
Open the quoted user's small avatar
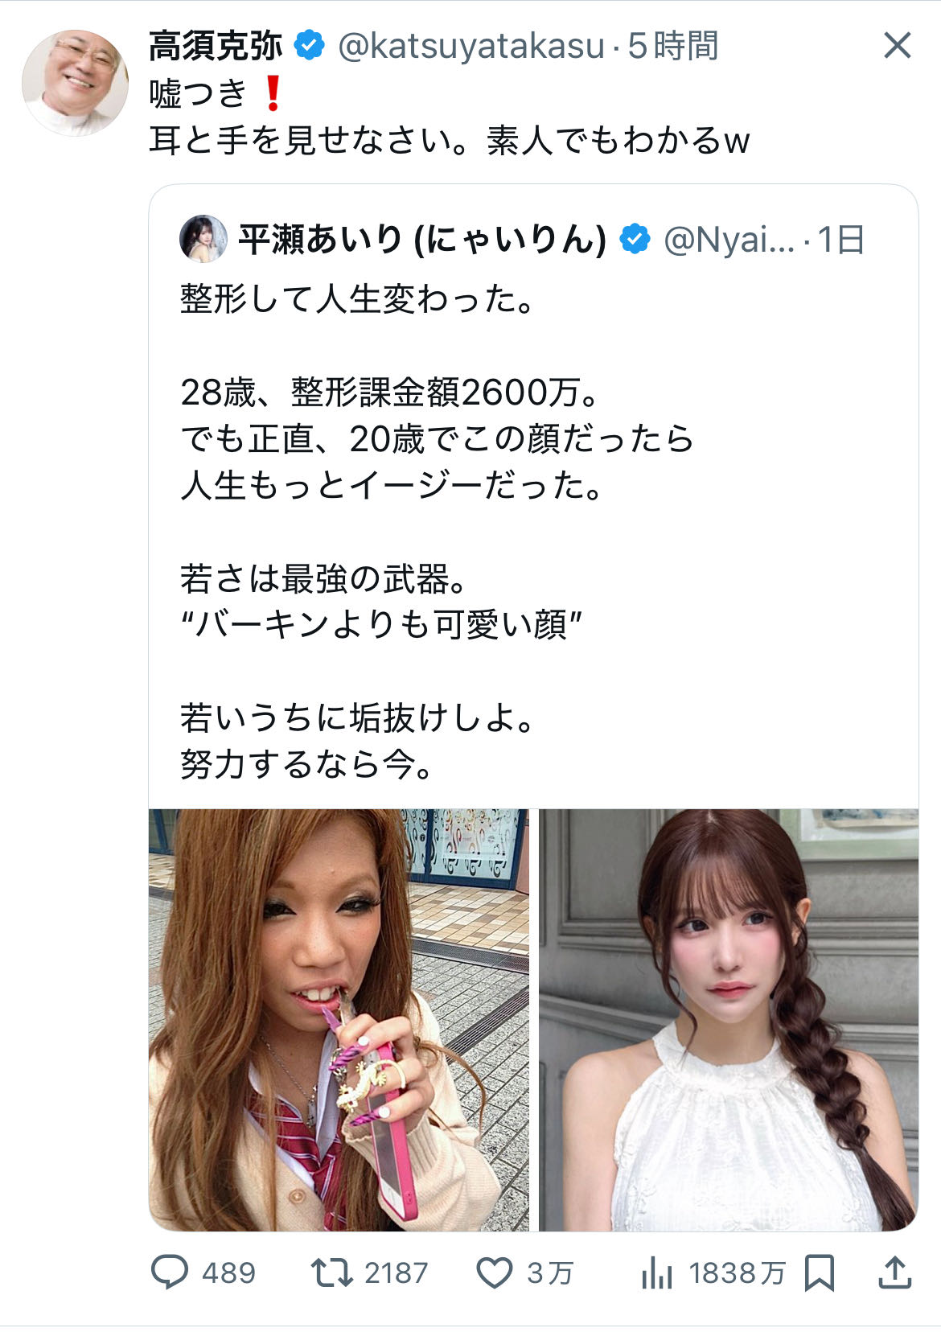[203, 239]
